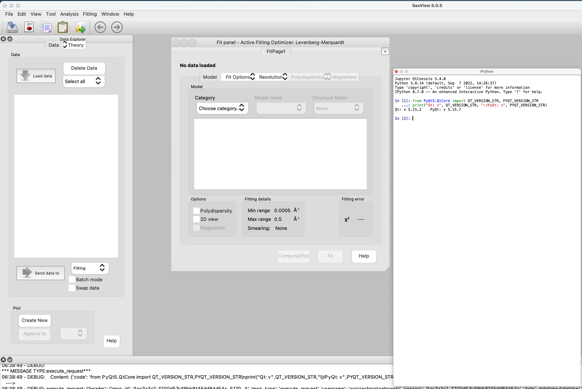Turn on Batch mode
Screen dimensions: 582x389
pyautogui.click(x=72, y=280)
